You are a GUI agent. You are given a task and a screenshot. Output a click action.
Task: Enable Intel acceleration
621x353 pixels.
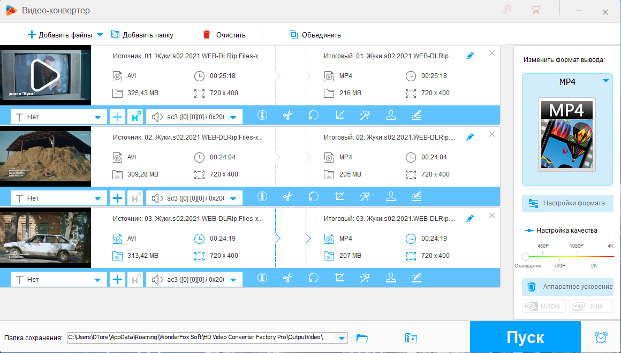point(590,306)
